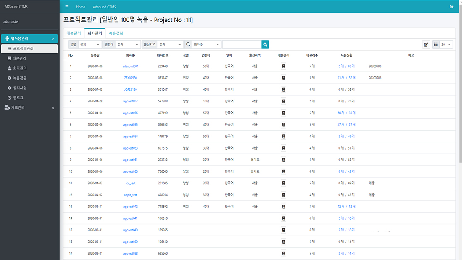Screen dimensions: 462x260
Task: Open script management icon for apptest053 row
Action: point(283,148)
